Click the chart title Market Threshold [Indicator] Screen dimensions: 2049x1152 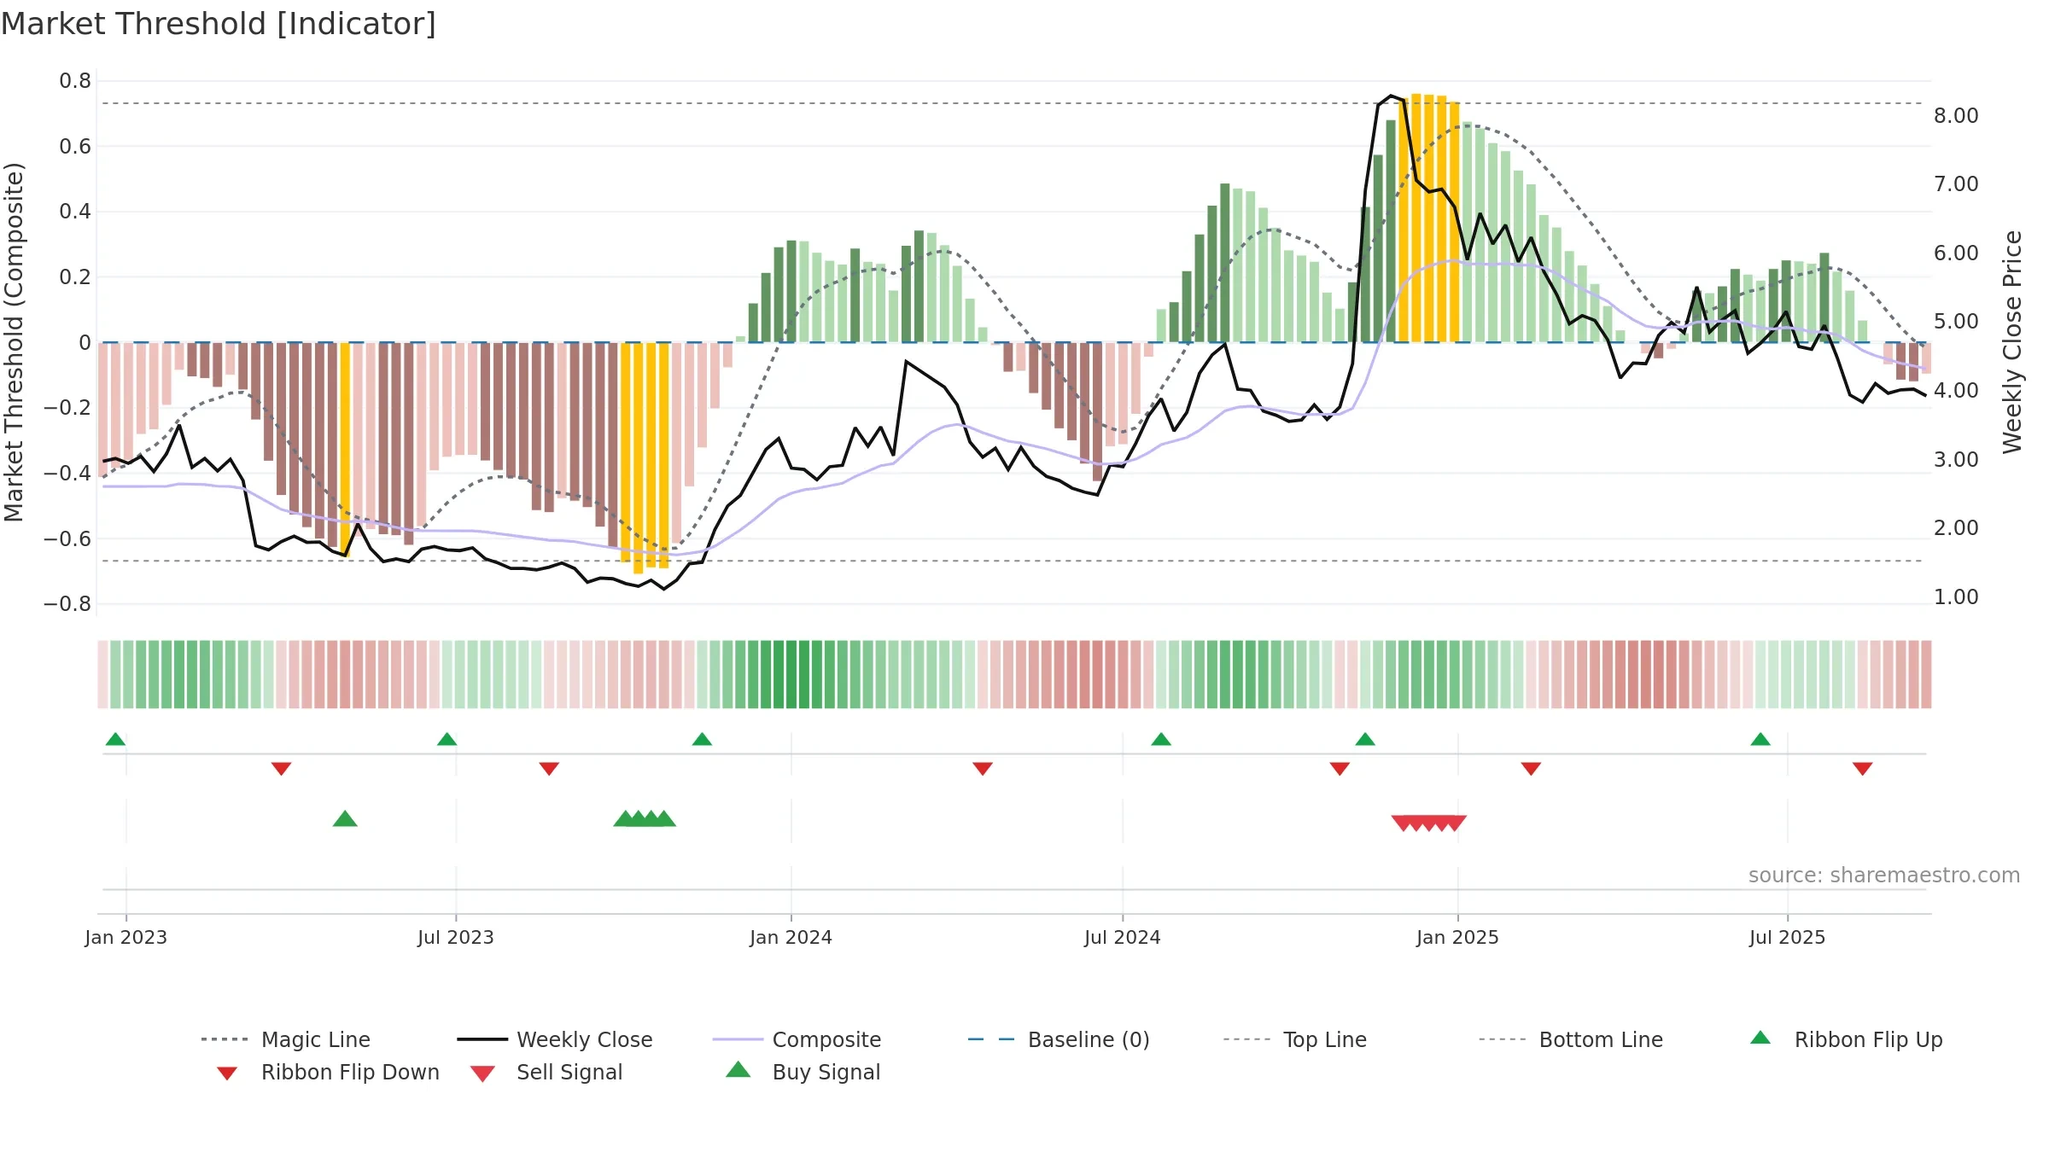pyautogui.click(x=219, y=24)
